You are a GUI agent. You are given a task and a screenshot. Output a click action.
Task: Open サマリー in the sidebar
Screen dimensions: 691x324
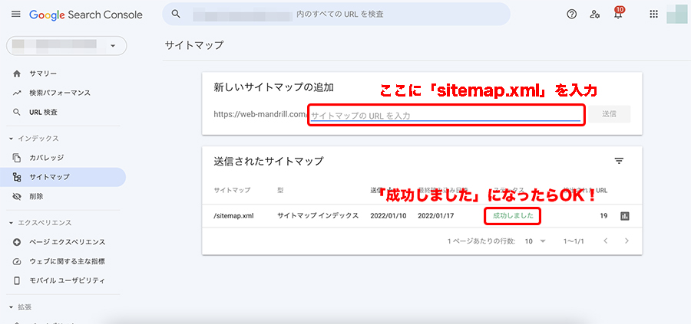pos(43,74)
